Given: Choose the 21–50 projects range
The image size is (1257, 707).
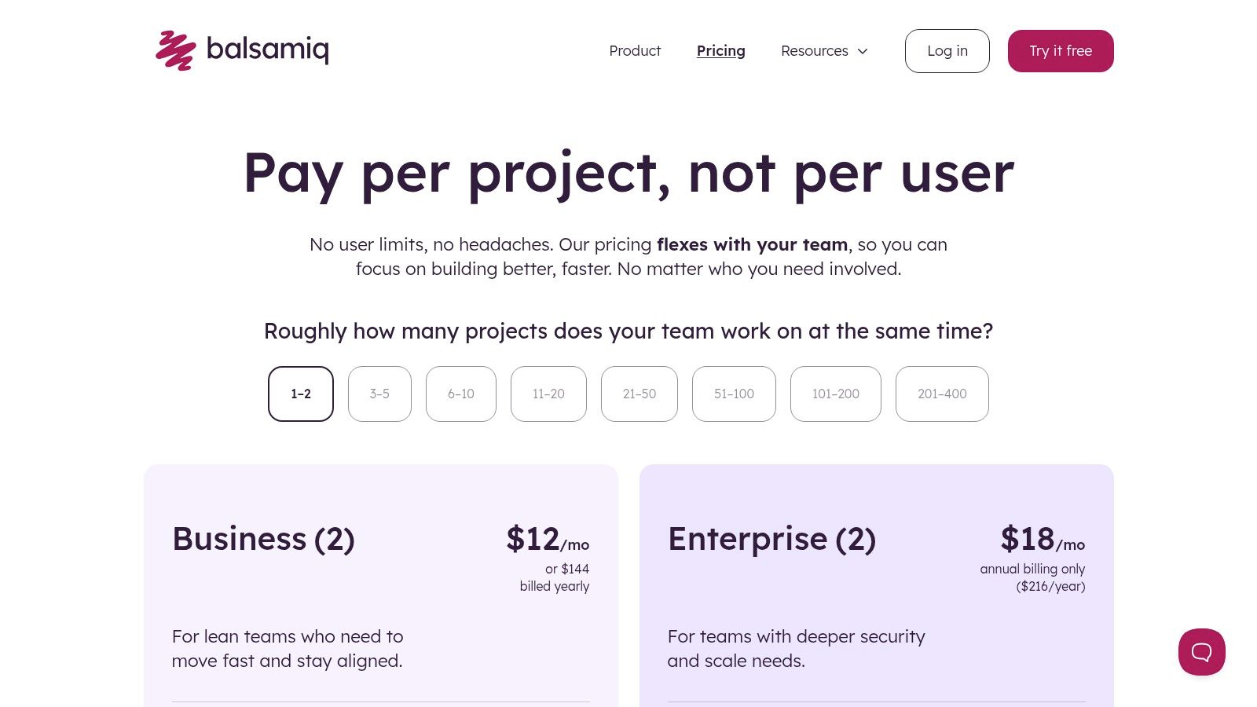Looking at the screenshot, I should (x=639, y=394).
